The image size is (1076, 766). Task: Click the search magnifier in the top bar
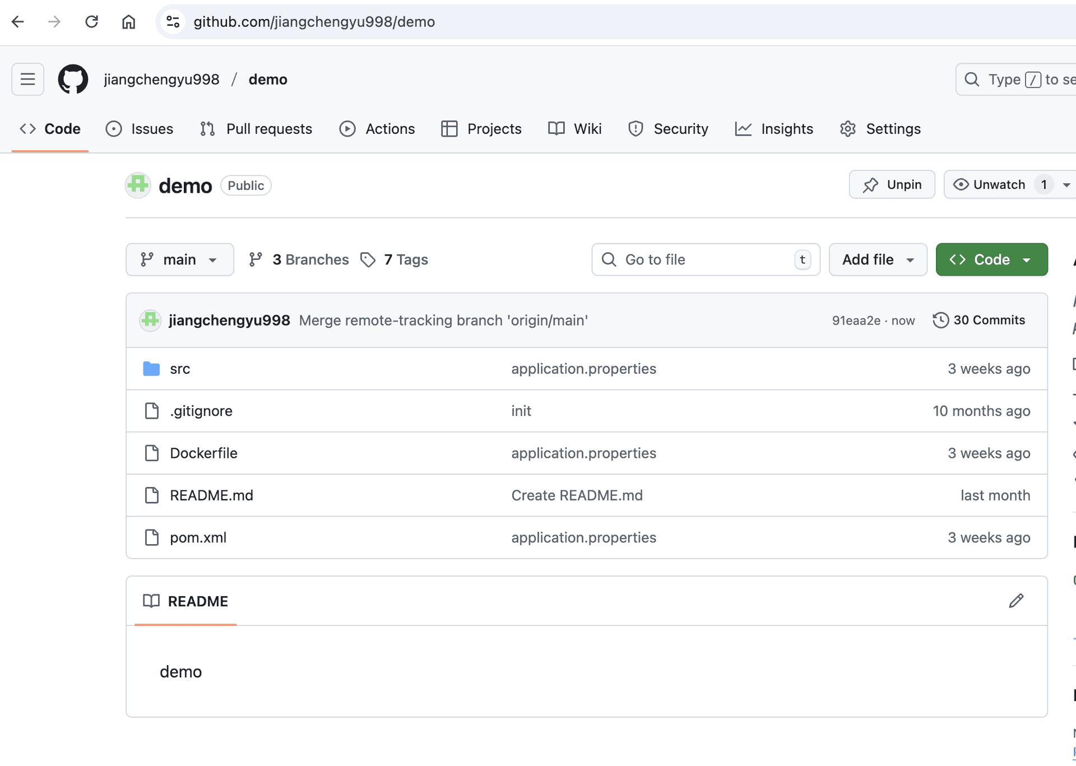pyautogui.click(x=972, y=79)
